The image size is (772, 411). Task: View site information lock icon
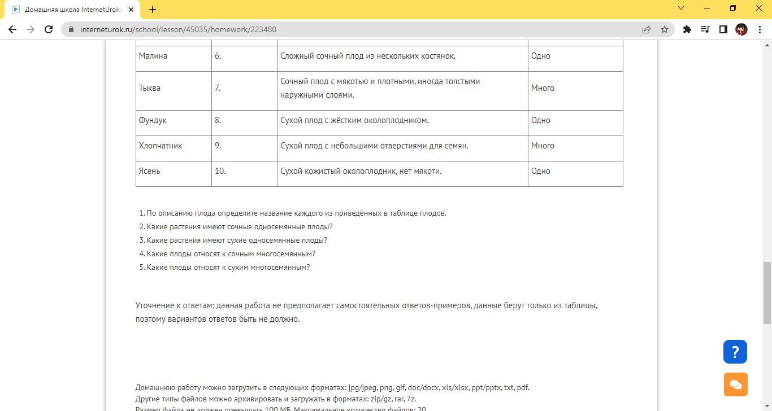coord(71,29)
